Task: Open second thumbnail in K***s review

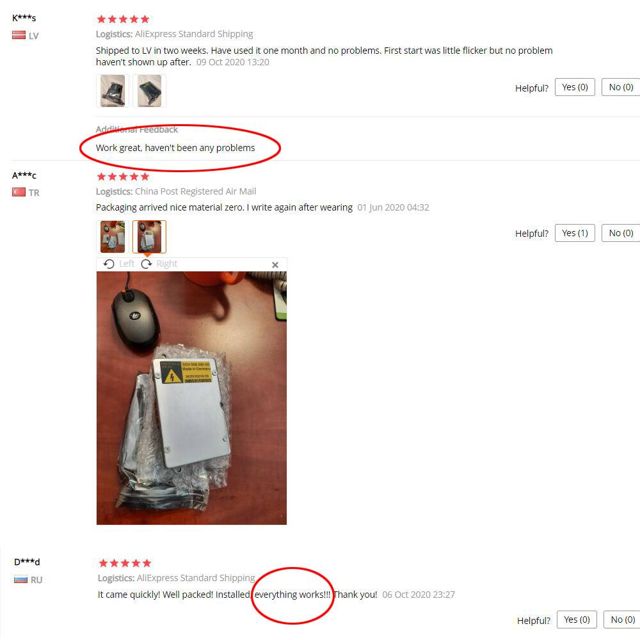Action: click(149, 91)
